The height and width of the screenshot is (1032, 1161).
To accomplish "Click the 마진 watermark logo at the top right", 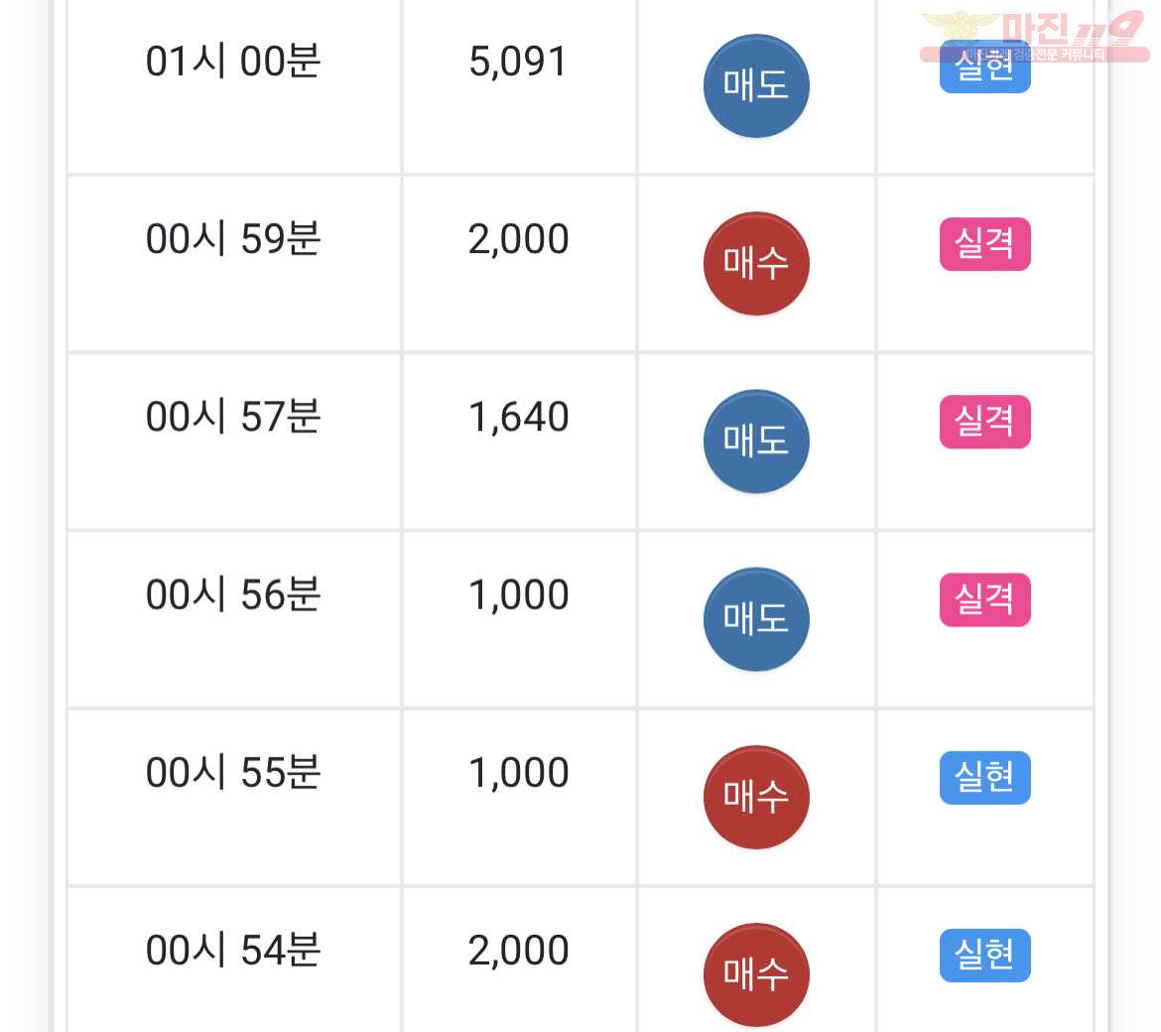I will pyautogui.click(x=1034, y=35).
